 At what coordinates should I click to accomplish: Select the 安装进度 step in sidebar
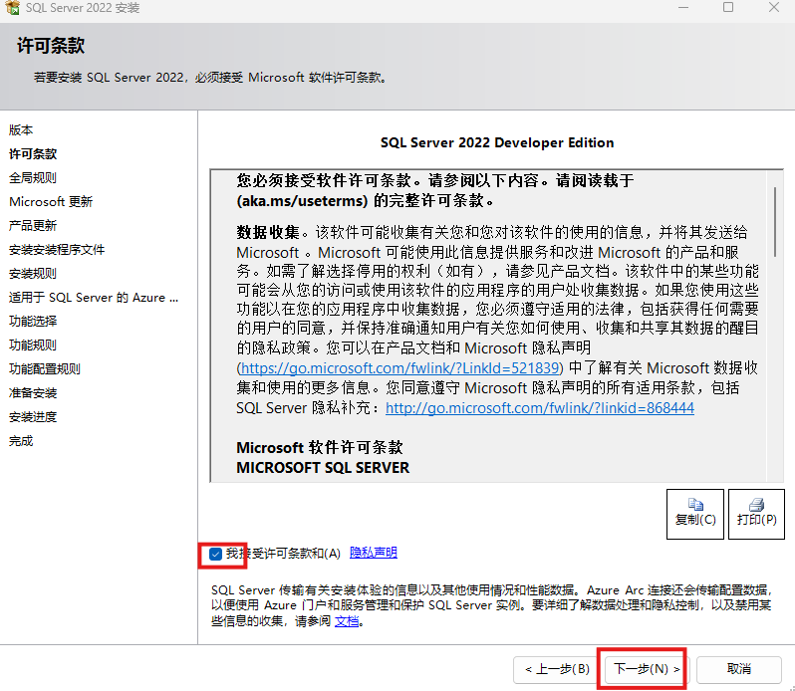[x=33, y=417]
